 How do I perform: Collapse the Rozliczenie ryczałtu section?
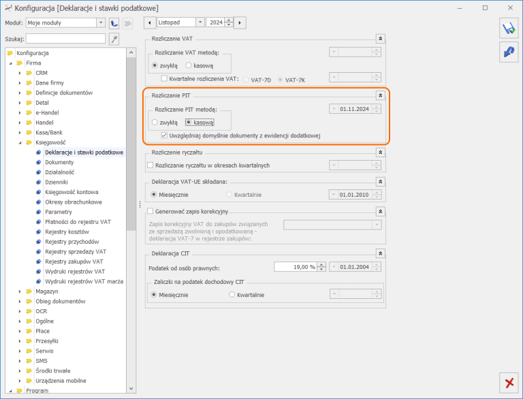[x=380, y=153]
